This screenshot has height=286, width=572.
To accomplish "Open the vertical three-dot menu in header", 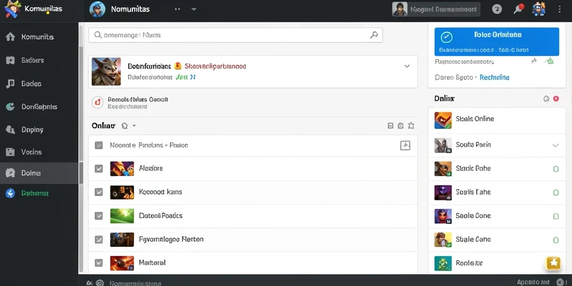I will (560, 9).
